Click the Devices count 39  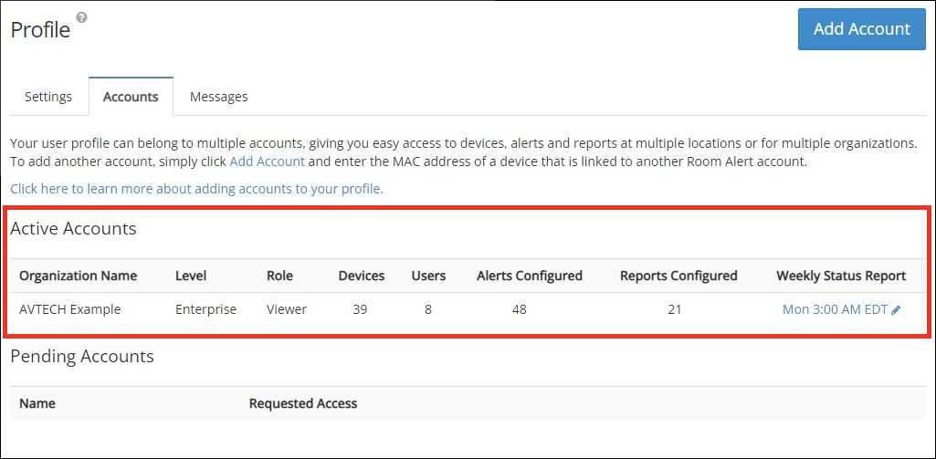coord(360,309)
